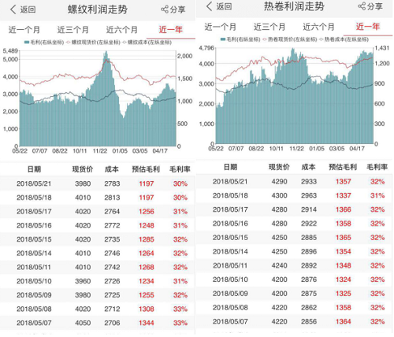Toggle 螺纹成本 legend marker
394x337 pixels.
click(125, 43)
